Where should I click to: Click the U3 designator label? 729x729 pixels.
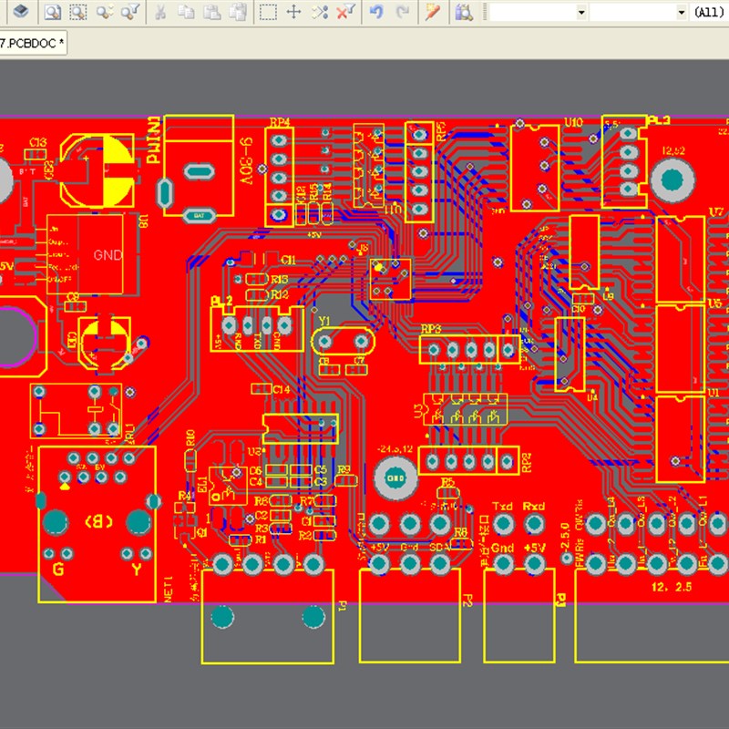pyautogui.click(x=418, y=410)
